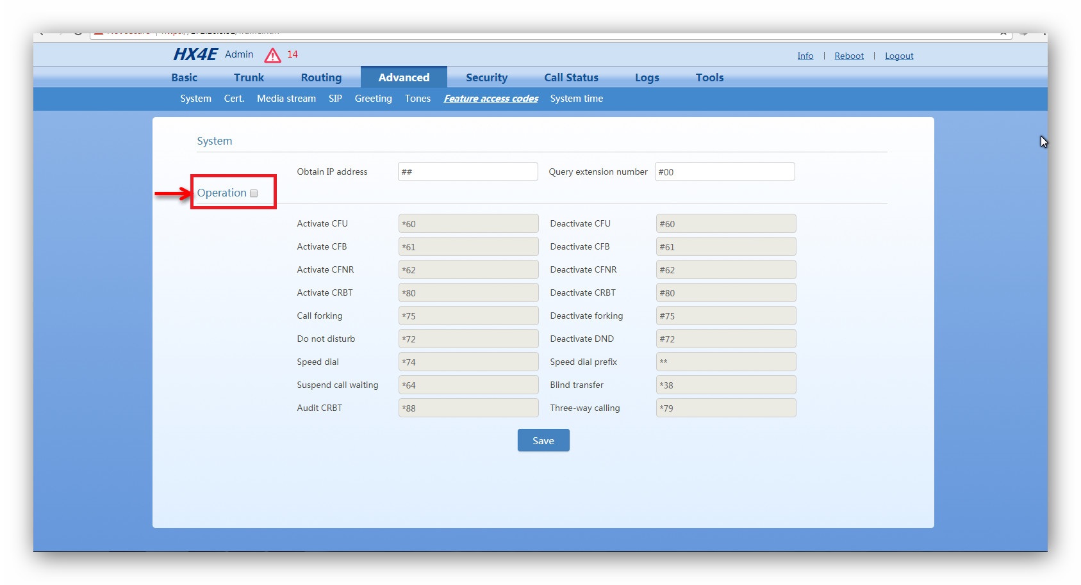This screenshot has height=585, width=1081.
Task: Open the Cert. submenu item
Action: (234, 99)
